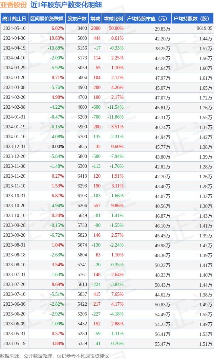Select the 统计截止日 column header
This screenshot has height=359, width=214.
click(14, 19)
